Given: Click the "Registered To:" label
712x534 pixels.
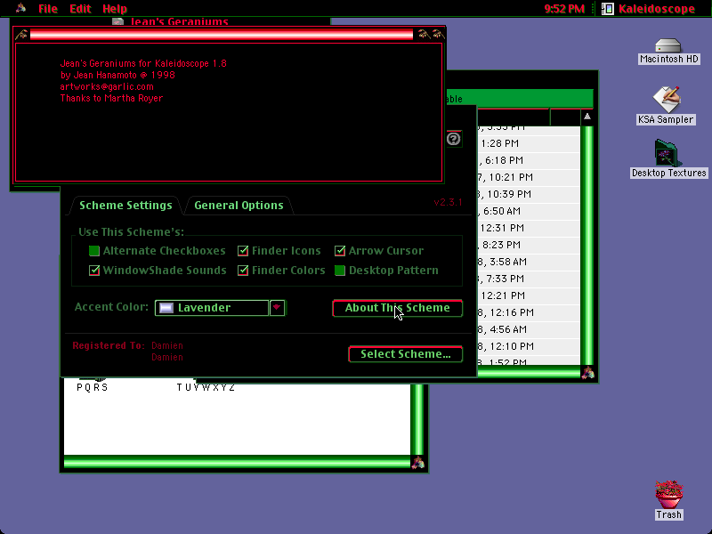Looking at the screenshot, I should (109, 345).
